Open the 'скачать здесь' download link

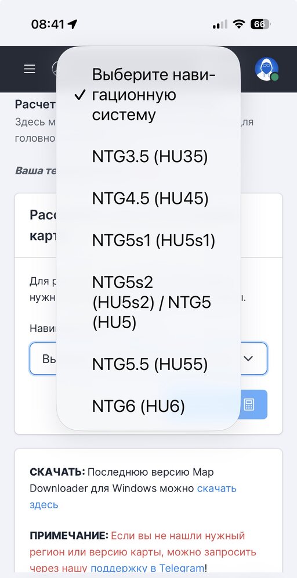[133, 496]
